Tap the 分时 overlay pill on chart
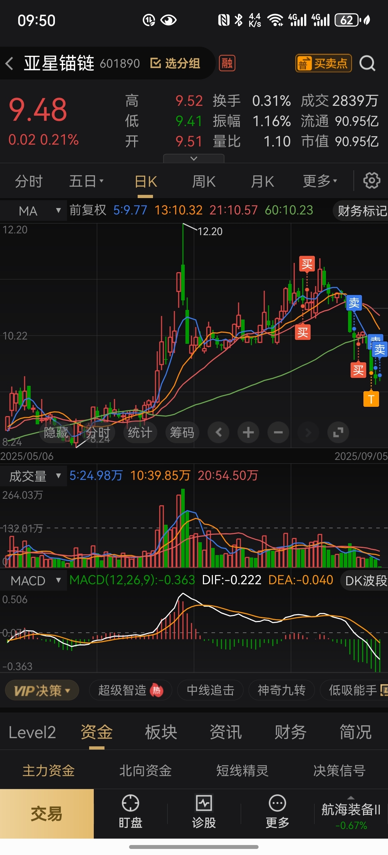The image size is (388, 855). (98, 432)
